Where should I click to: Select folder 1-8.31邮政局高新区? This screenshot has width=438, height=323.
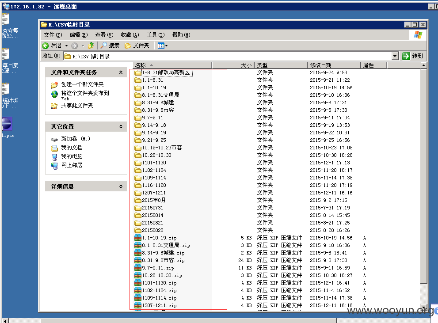[x=163, y=72]
